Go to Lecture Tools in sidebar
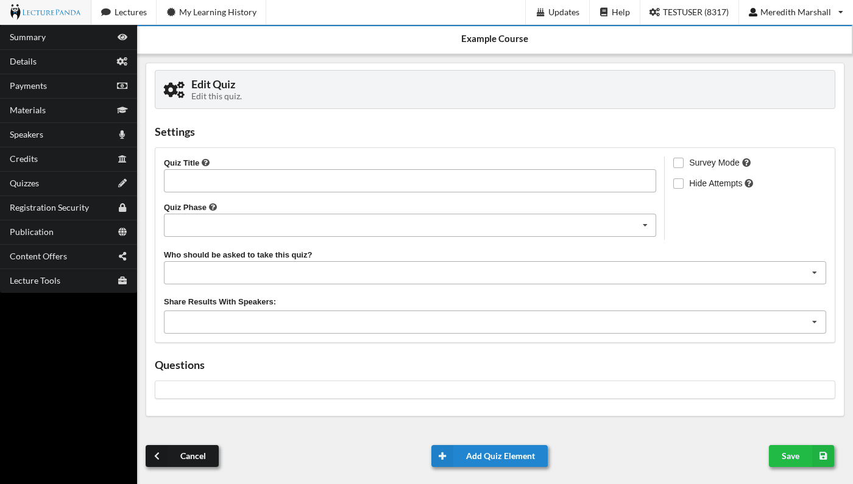The height and width of the screenshot is (484, 853). point(68,281)
